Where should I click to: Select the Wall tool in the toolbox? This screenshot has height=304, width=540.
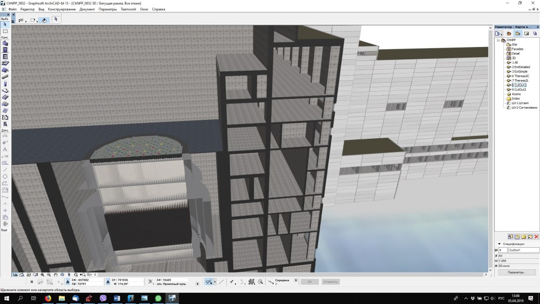[x=5, y=43]
